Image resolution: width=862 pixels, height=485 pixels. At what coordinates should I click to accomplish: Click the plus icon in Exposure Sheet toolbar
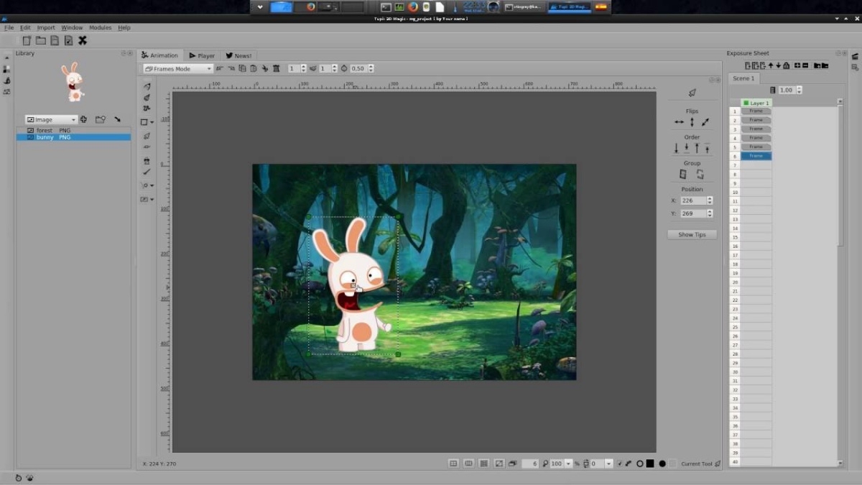(797, 65)
